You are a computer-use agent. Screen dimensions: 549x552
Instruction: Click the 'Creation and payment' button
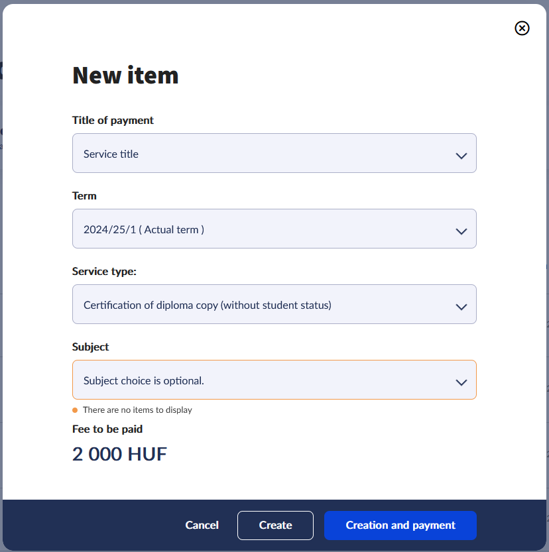[x=400, y=525]
